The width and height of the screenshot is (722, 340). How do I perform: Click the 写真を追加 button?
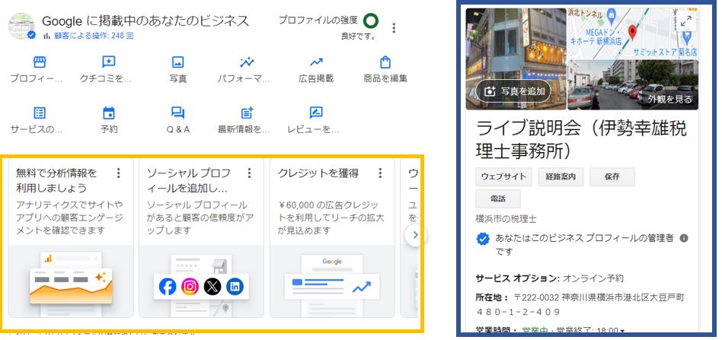(513, 91)
